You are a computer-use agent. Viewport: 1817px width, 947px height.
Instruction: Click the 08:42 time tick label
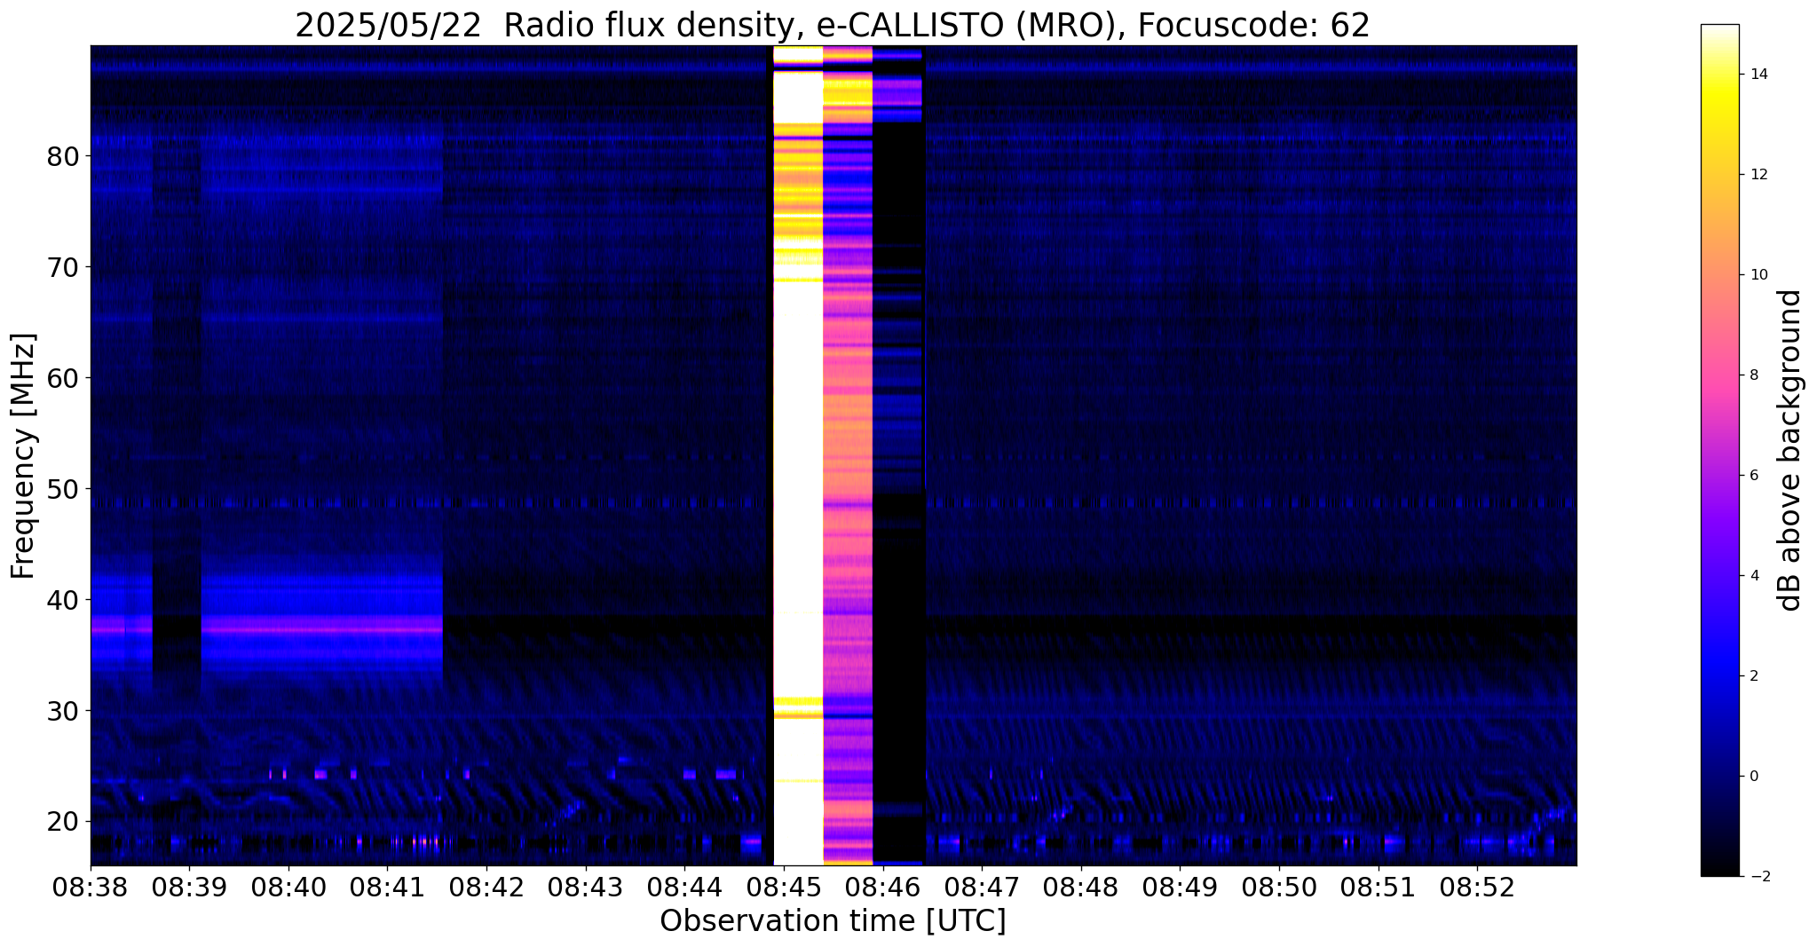486,888
